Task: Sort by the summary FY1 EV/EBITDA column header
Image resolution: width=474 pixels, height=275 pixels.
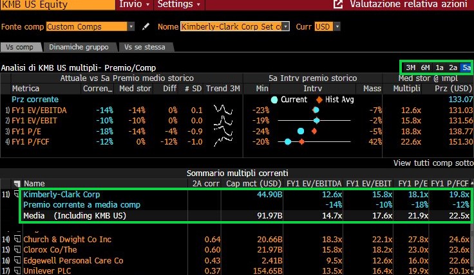Action: [x=314, y=184]
